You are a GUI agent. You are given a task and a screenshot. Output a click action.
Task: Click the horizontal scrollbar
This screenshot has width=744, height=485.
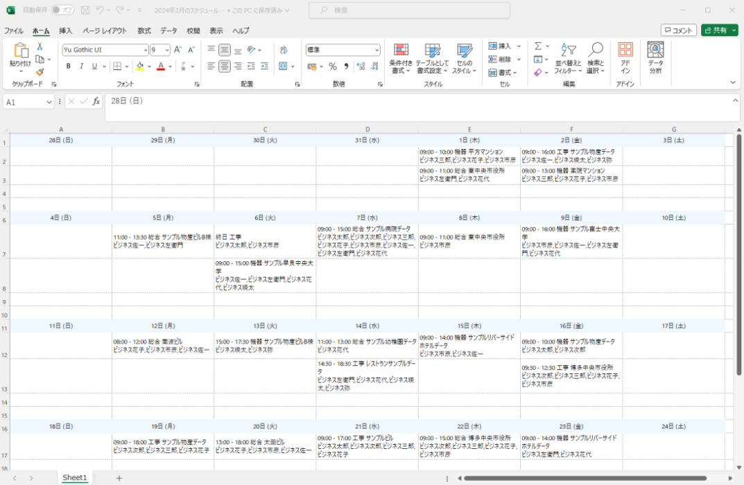coord(585,478)
